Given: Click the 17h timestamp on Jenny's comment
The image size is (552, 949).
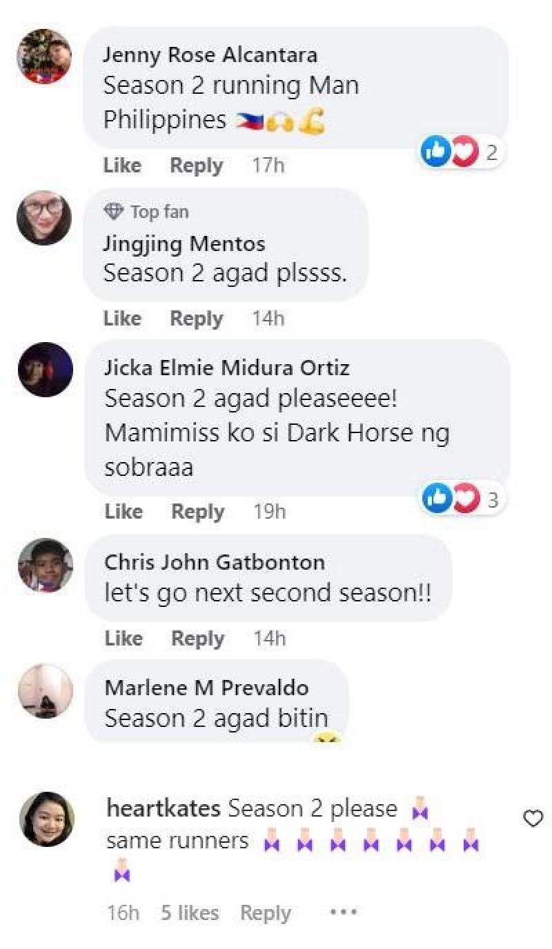Looking at the screenshot, I should [268, 166].
